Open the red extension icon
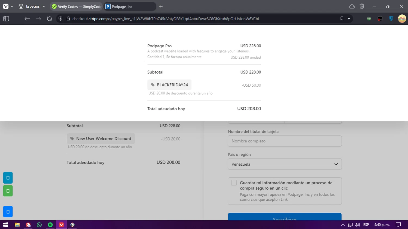Screen dimensions: 408x229 (x=380, y=19)
